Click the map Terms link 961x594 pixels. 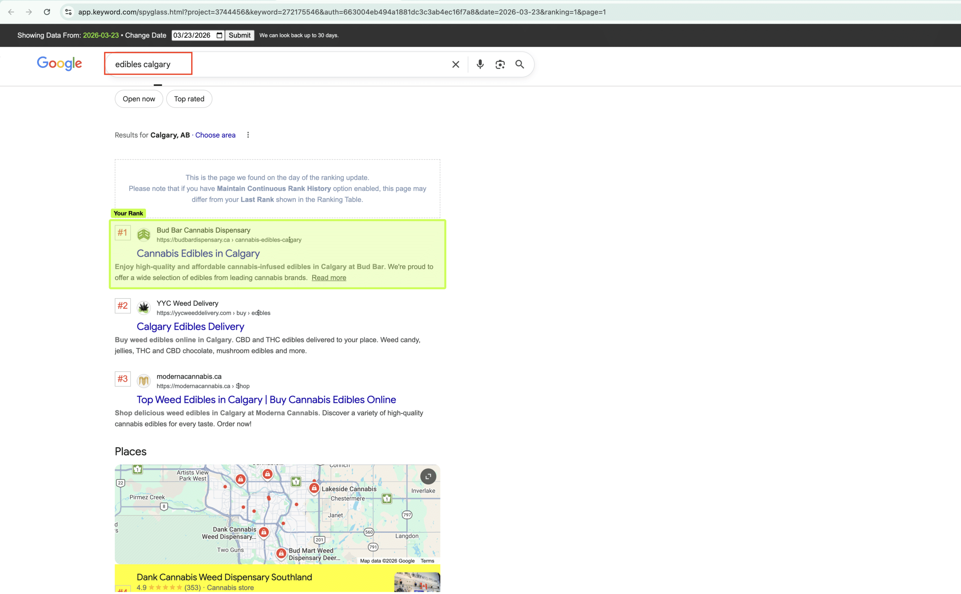(x=427, y=561)
